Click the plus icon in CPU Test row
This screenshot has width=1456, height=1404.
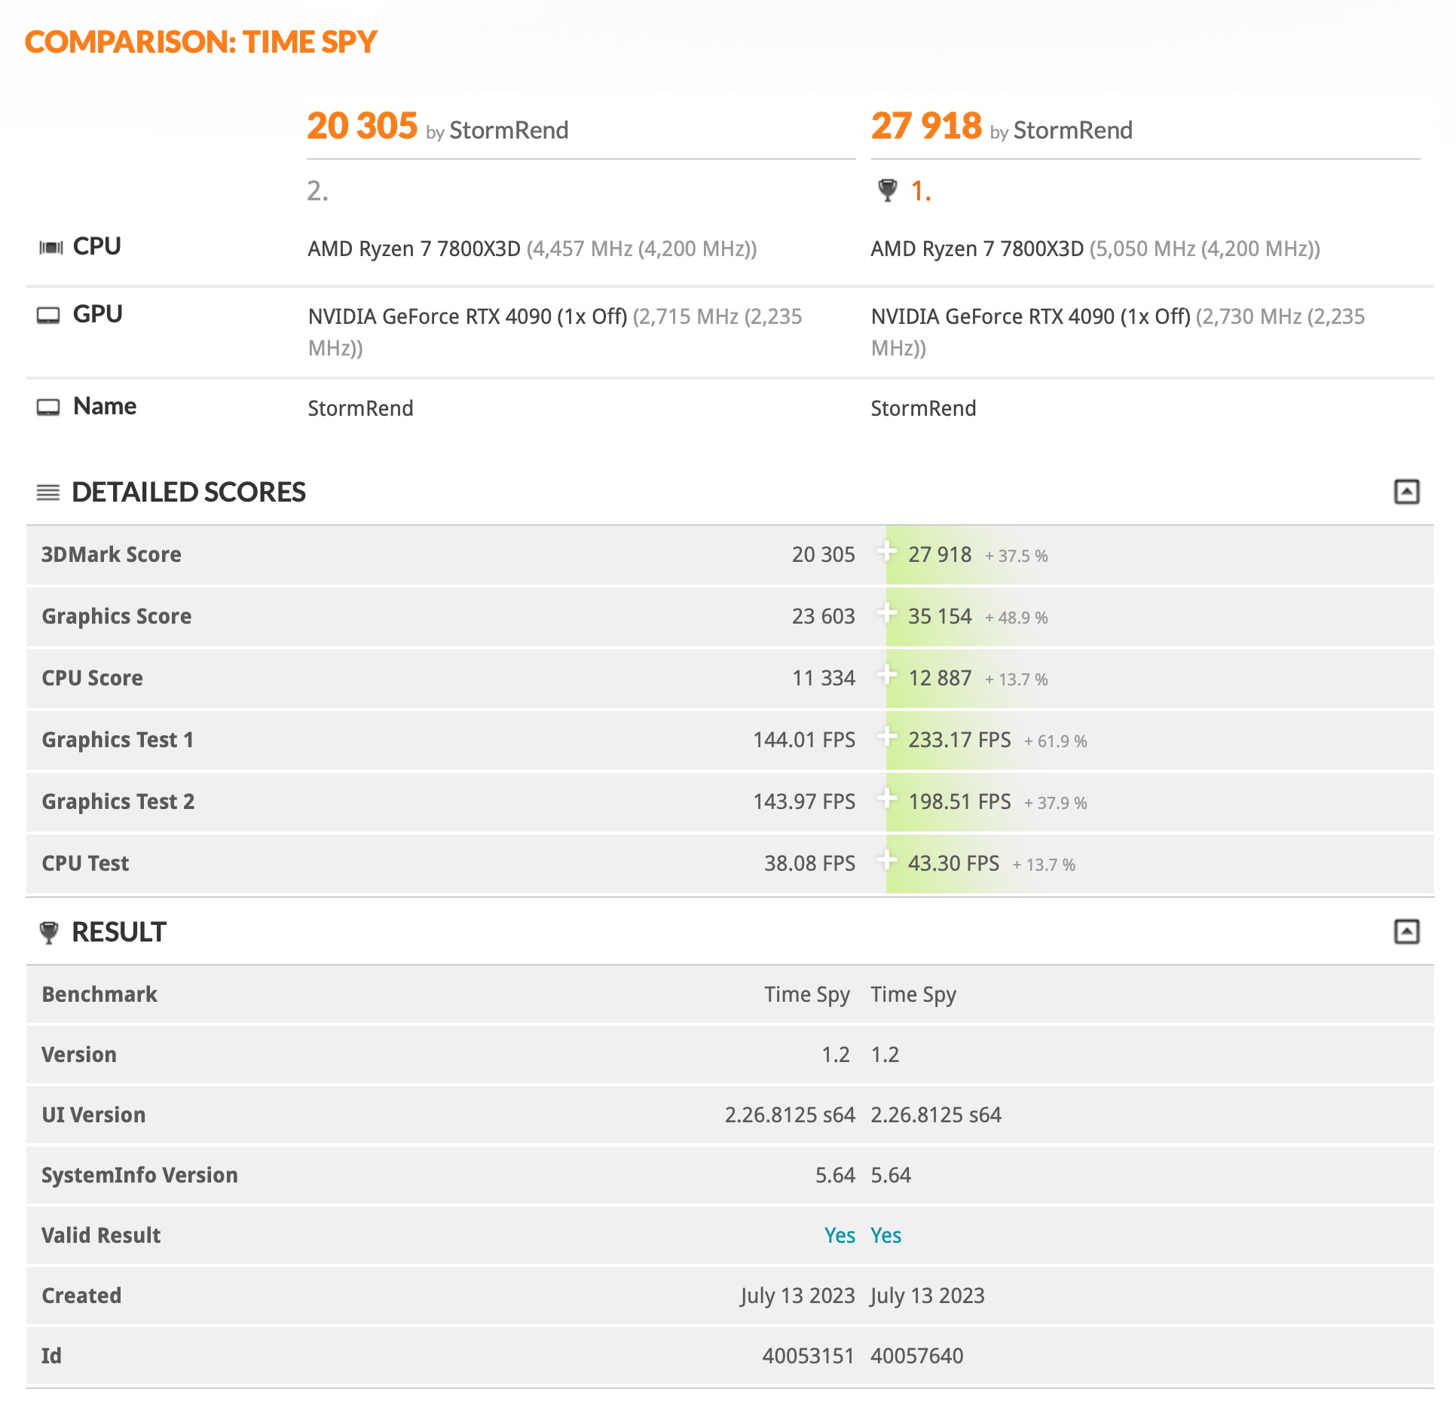click(x=887, y=860)
